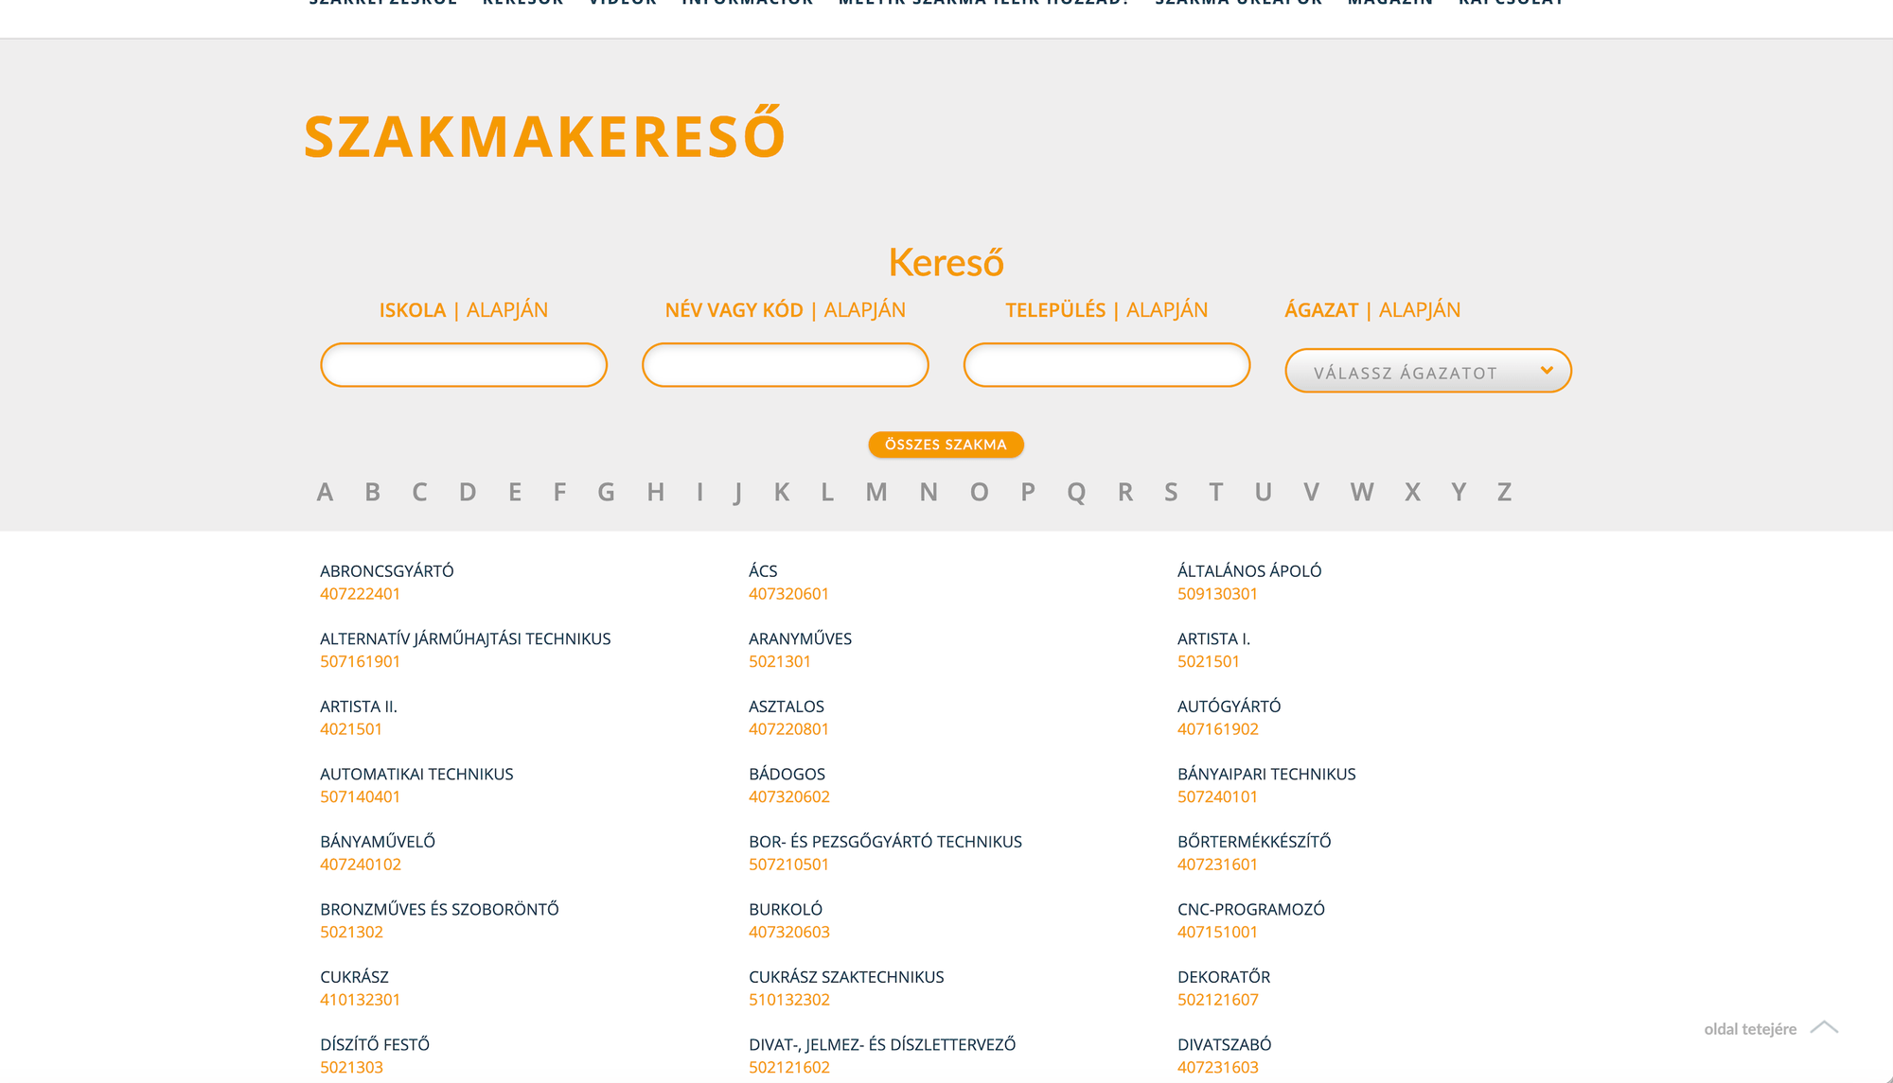Open the CNC-PROGRAMOZÓ entry
The width and height of the screenshot is (1893, 1083).
coord(1250,909)
